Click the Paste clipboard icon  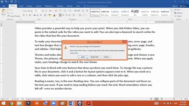coord(4,11)
